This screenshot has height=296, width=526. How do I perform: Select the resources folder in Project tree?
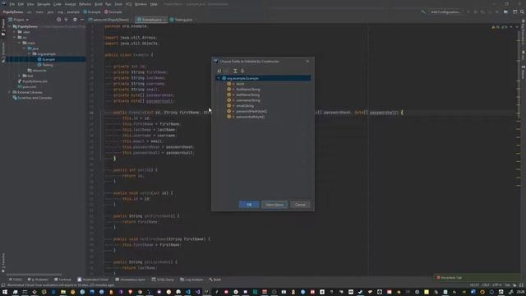[x=37, y=71]
